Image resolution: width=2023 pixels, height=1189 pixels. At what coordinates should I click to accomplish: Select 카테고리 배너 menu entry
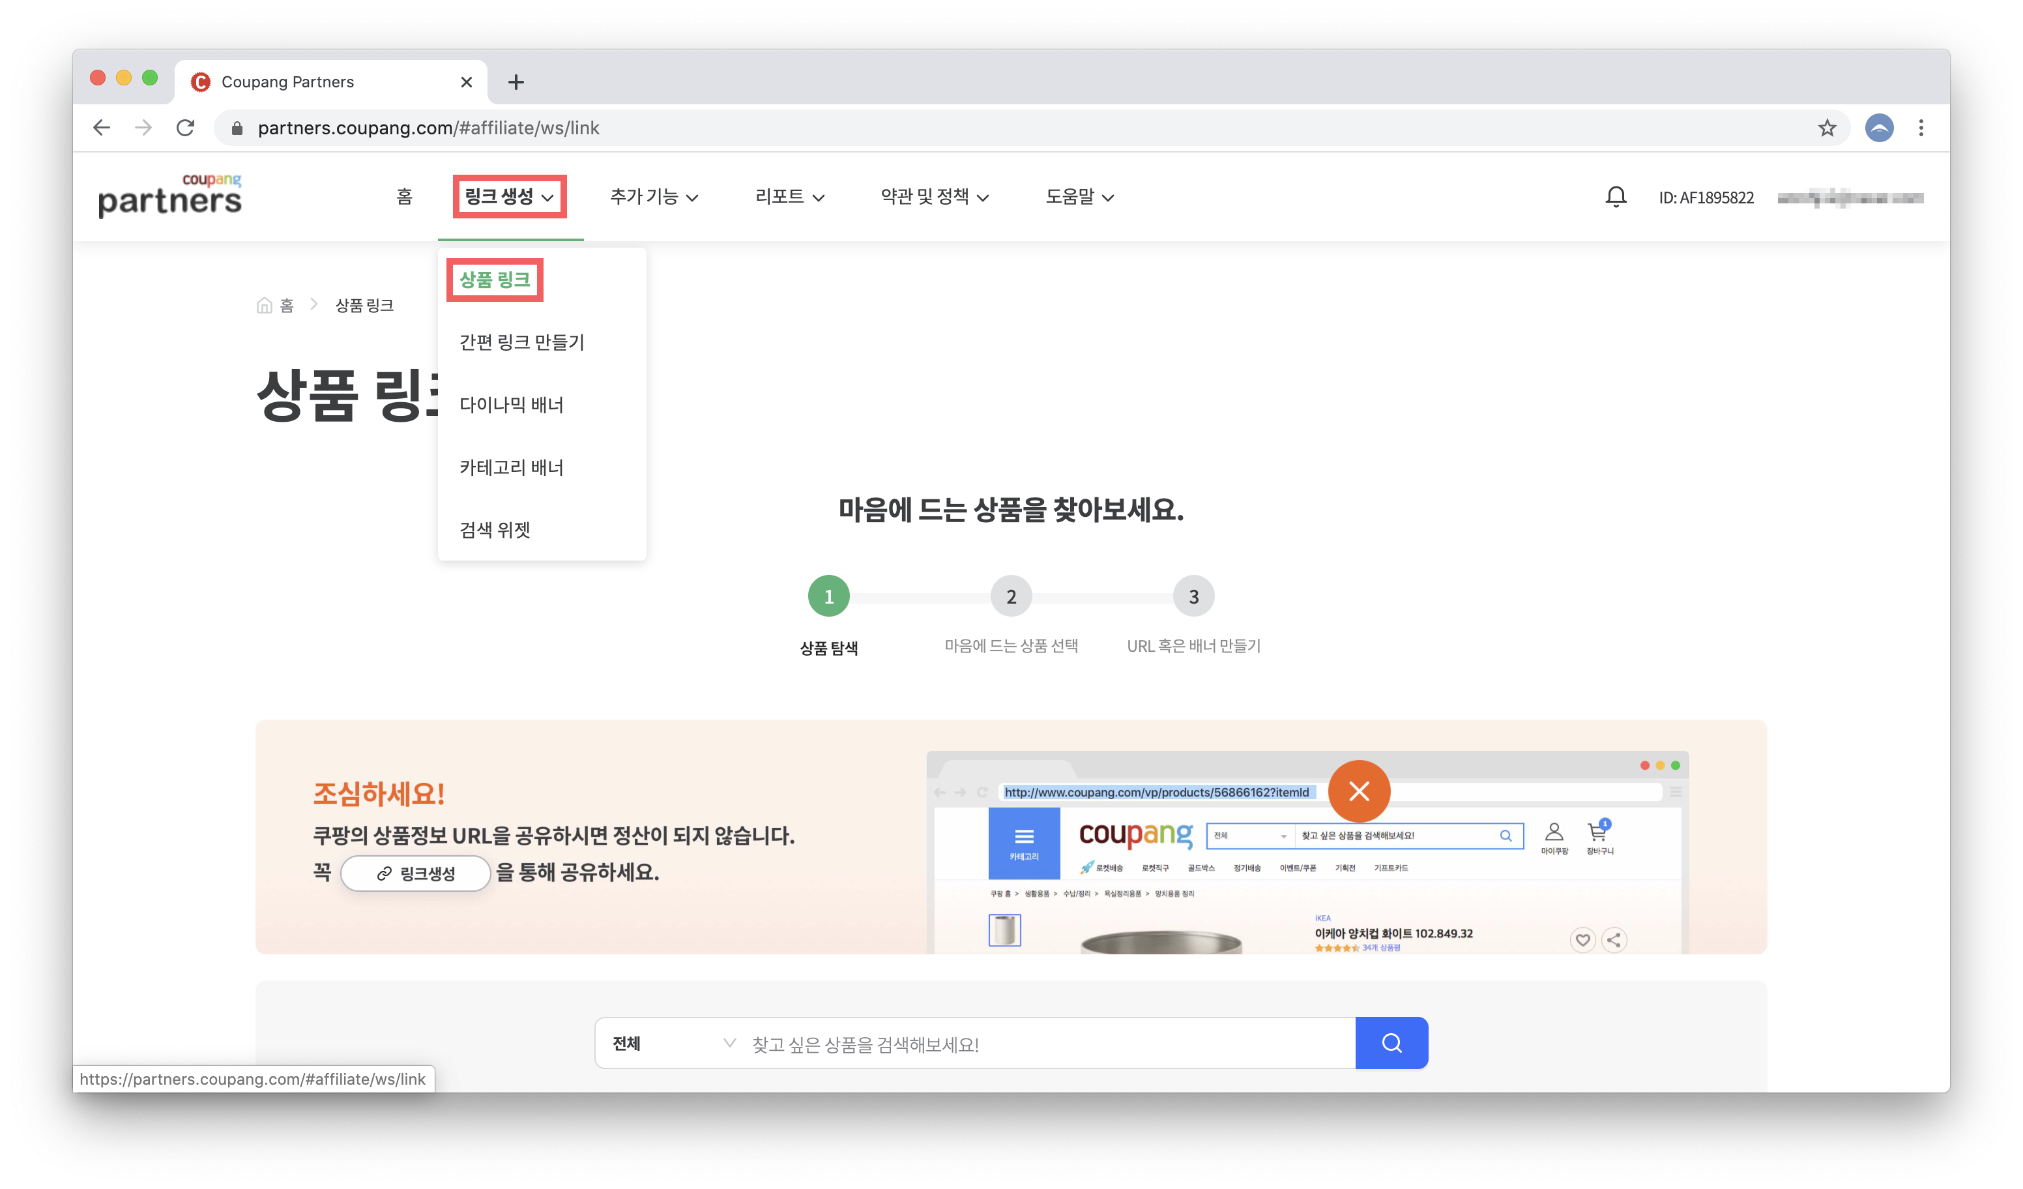pos(512,467)
